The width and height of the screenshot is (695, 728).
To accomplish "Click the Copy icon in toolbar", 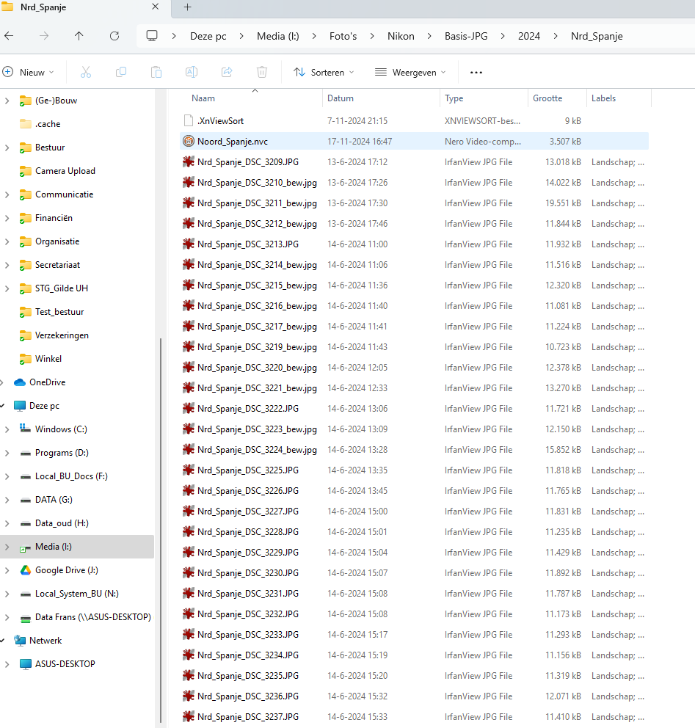I will pyautogui.click(x=120, y=72).
